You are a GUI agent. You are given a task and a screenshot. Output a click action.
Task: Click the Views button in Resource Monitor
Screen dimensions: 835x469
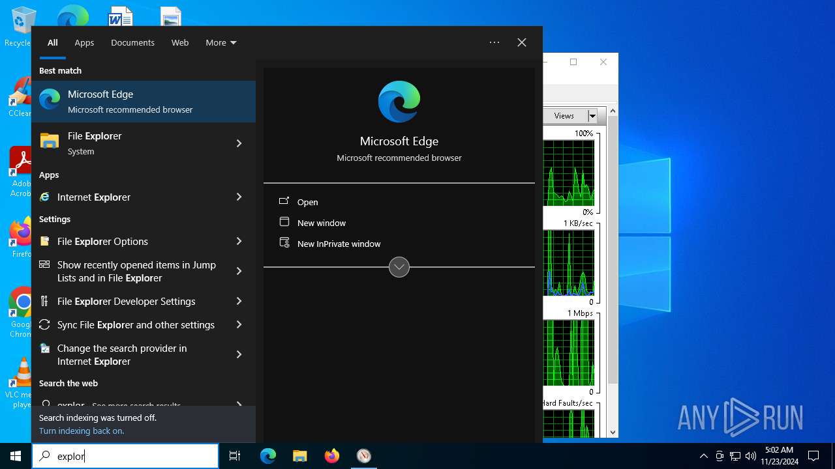(x=564, y=116)
